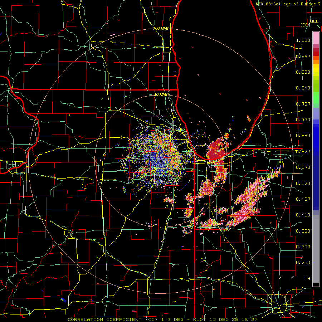Click the 0.413 legend value

[x=303, y=215]
